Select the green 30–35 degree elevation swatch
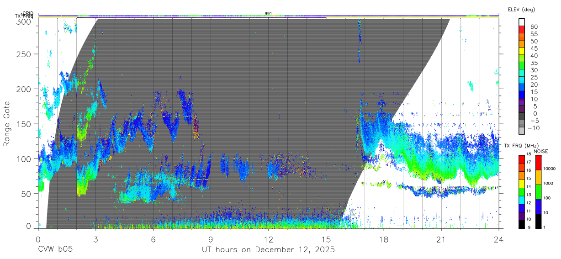 coord(522,66)
